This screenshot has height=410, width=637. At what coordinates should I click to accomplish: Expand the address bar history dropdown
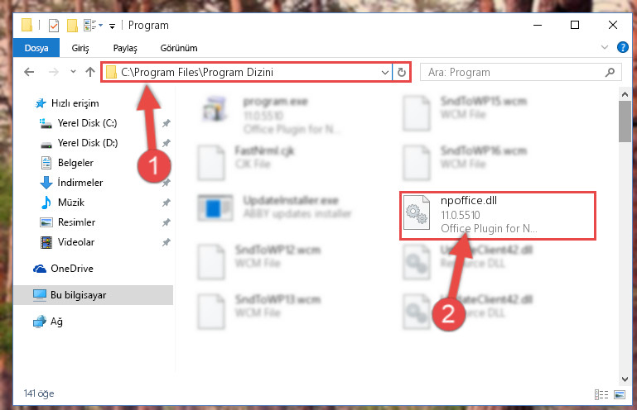click(384, 72)
